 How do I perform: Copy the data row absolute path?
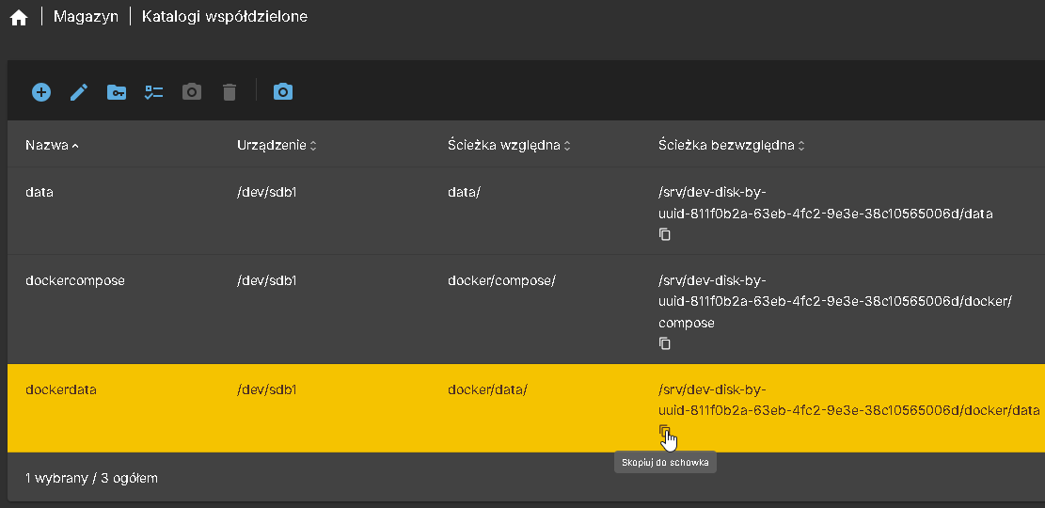(x=665, y=234)
